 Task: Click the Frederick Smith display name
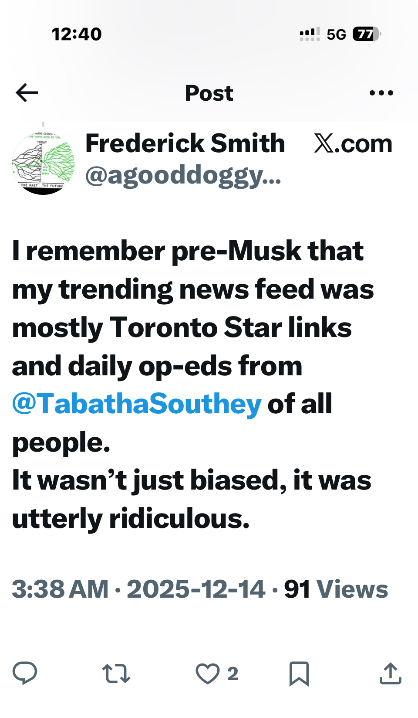185,143
